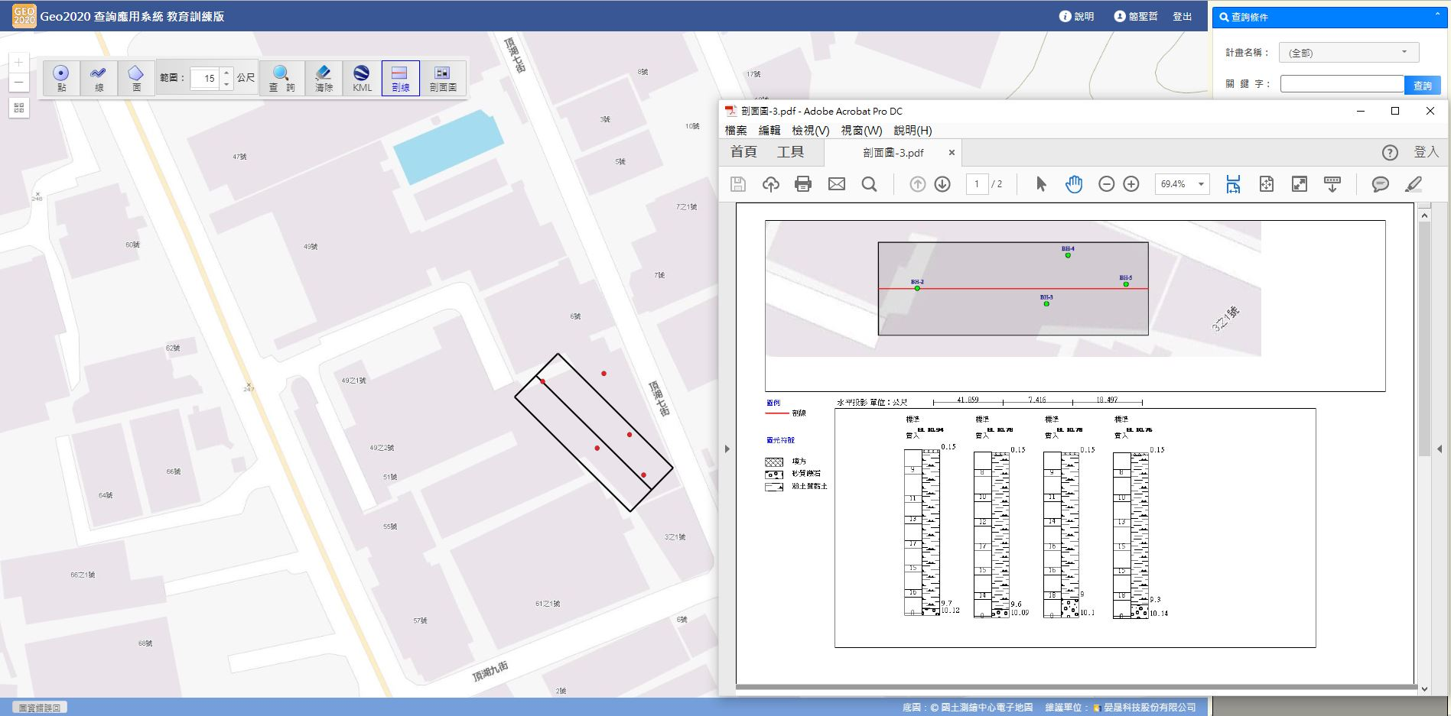
Task: Click the Acrobat read mode download icon
Action: (x=1332, y=184)
